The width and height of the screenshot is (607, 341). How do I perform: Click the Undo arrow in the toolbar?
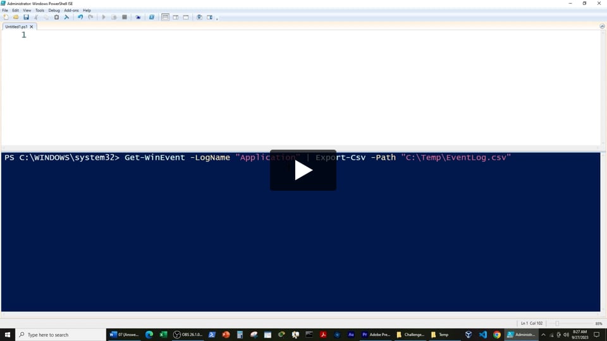80,17
